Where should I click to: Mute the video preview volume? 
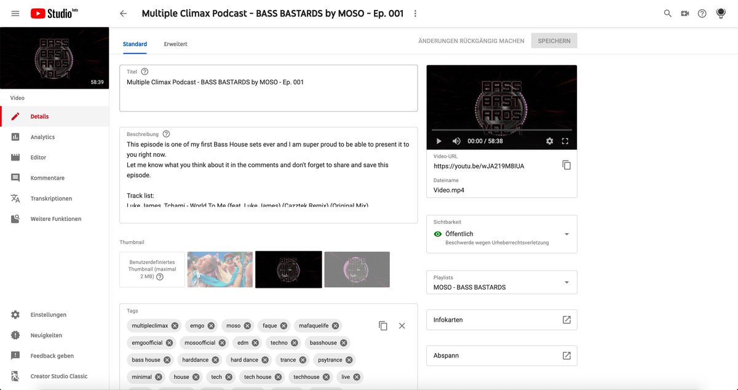pyautogui.click(x=456, y=141)
